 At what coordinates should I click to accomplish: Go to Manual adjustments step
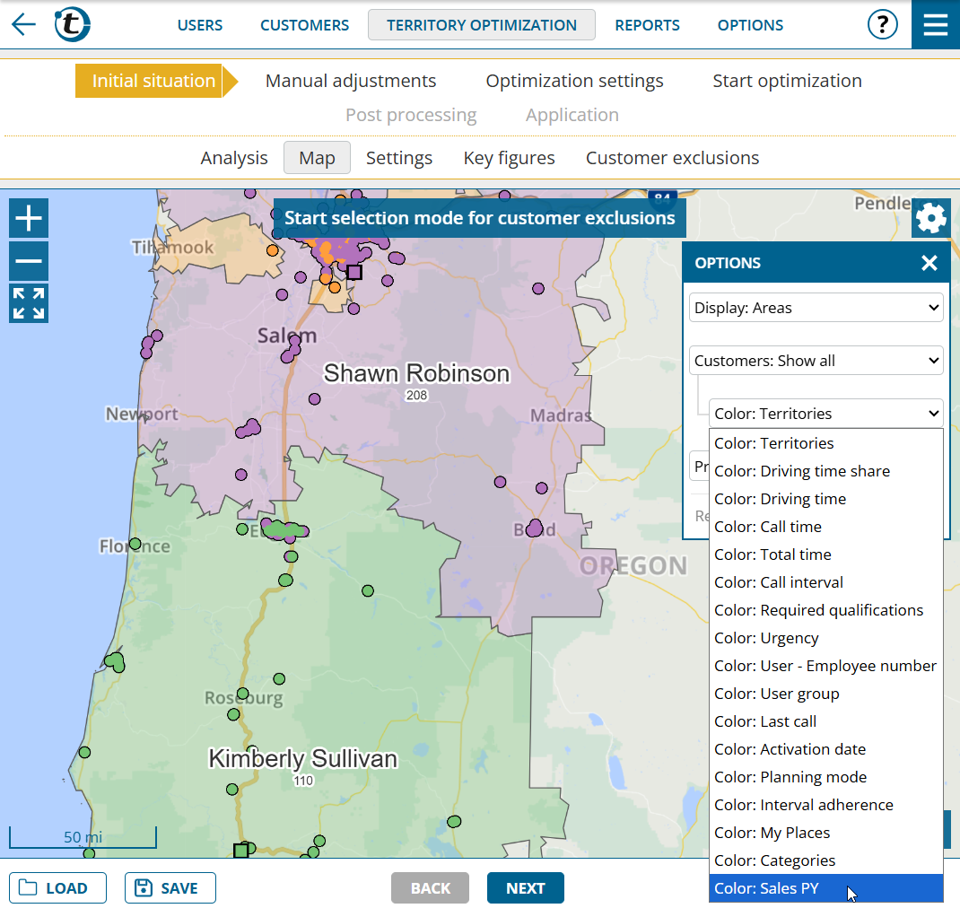[351, 81]
